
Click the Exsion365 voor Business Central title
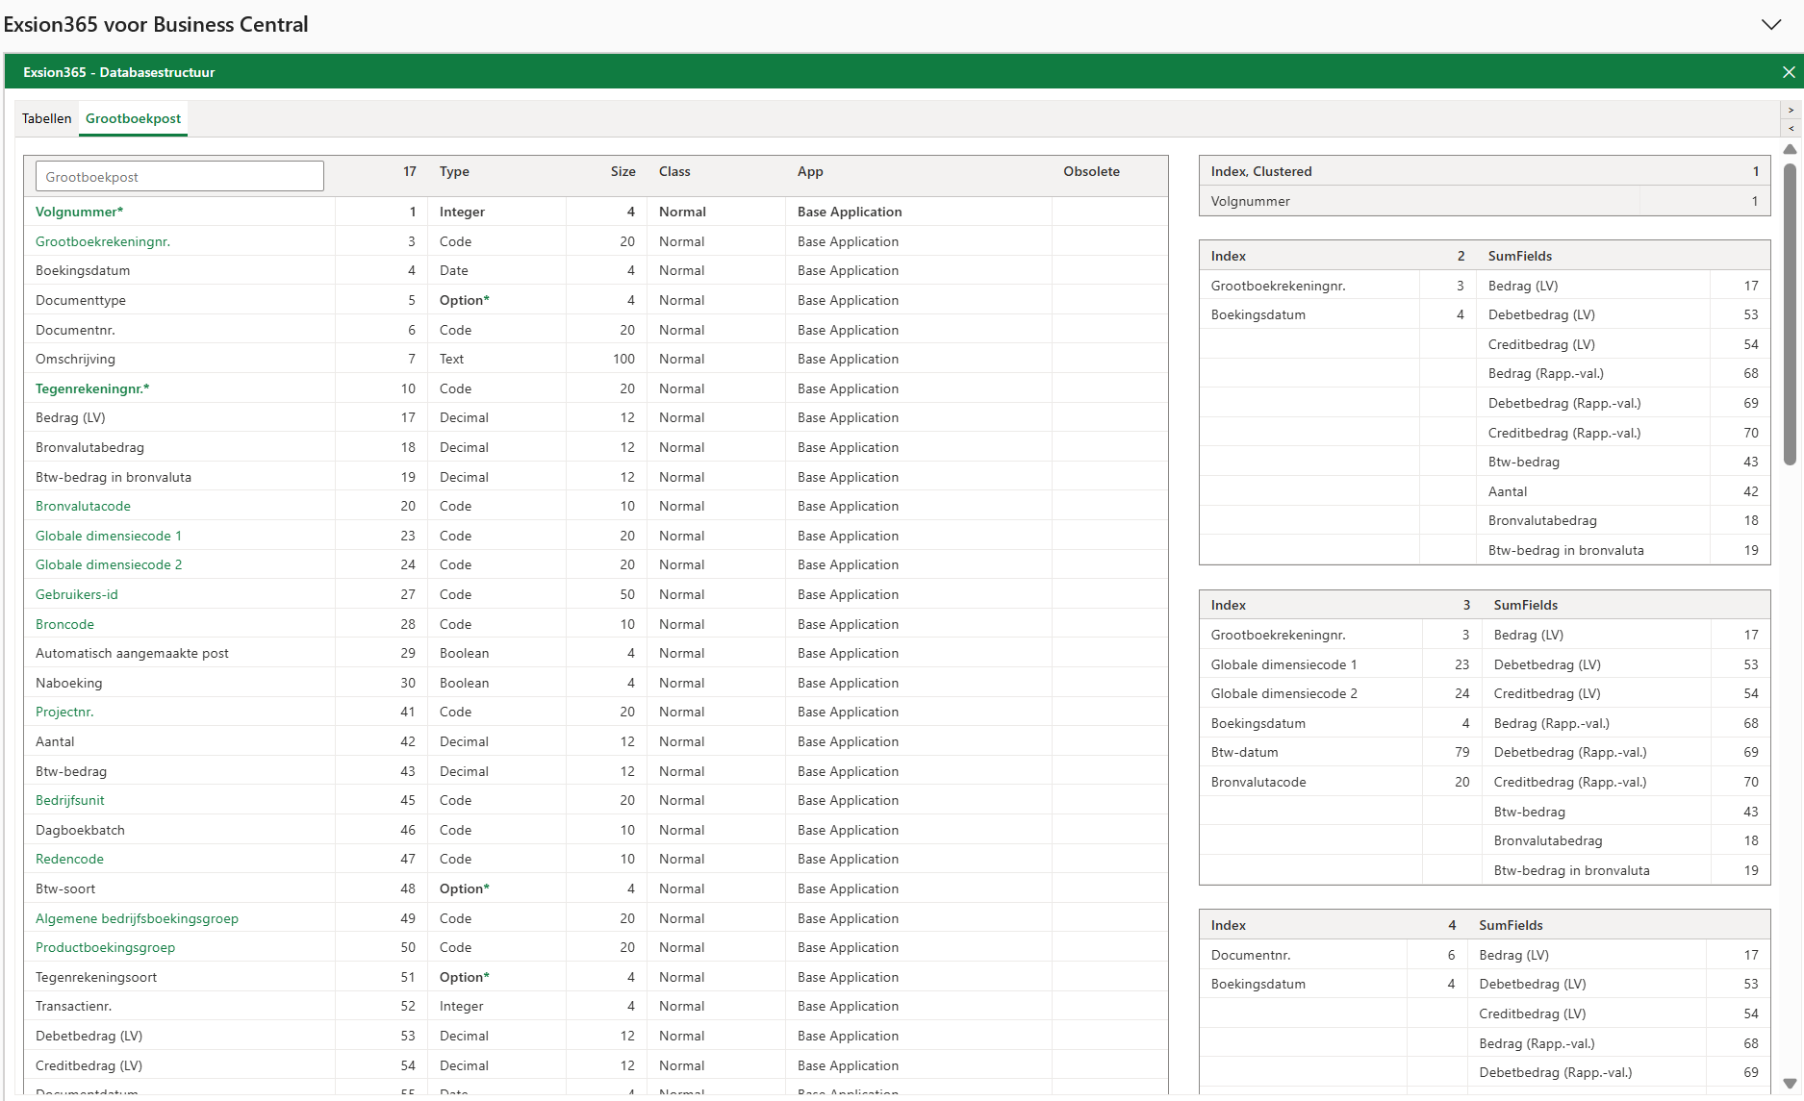tap(156, 25)
